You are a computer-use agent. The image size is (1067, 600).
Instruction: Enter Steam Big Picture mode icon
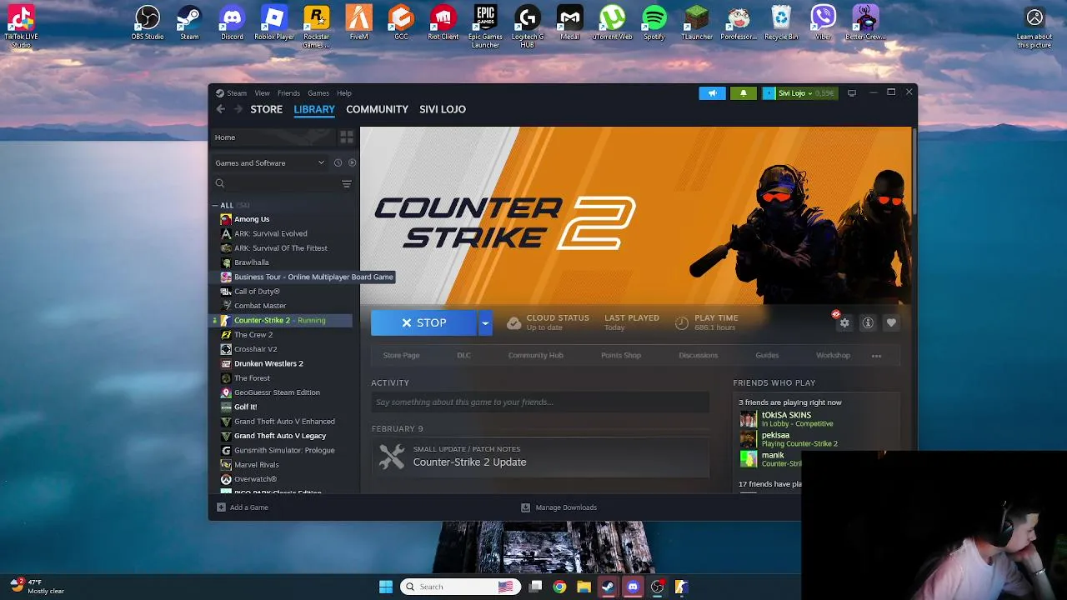click(851, 93)
